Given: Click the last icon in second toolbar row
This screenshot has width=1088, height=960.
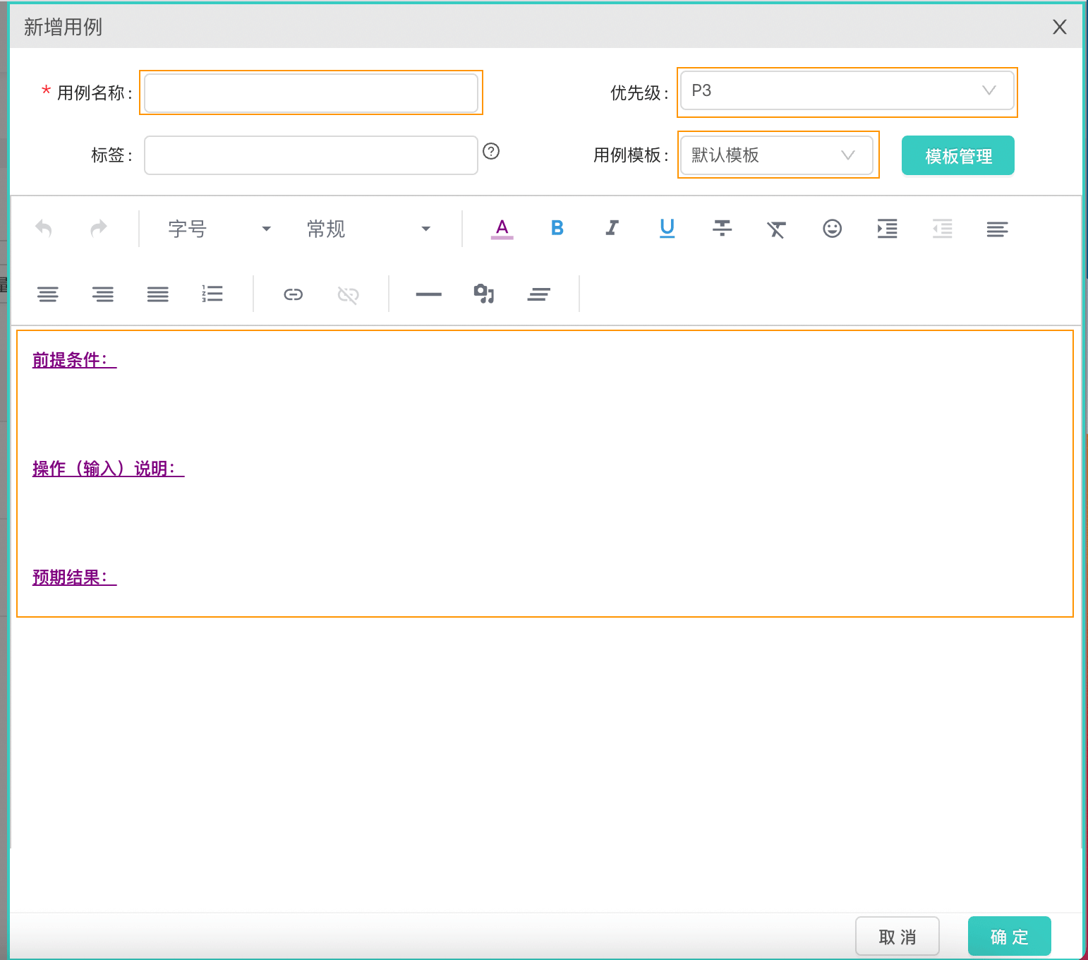Looking at the screenshot, I should 539,294.
